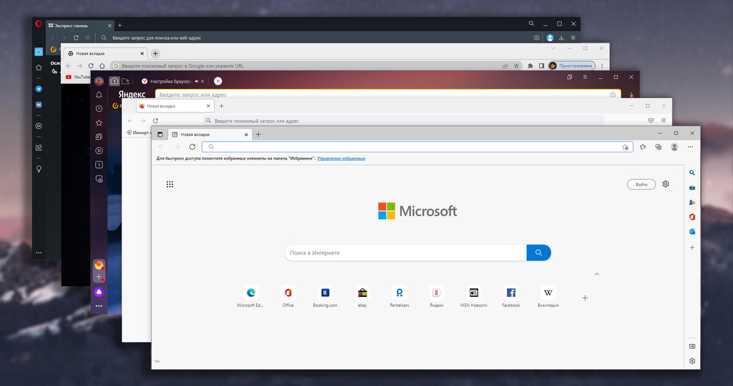Open Chrome tab search dropdown arrow

pos(553,48)
